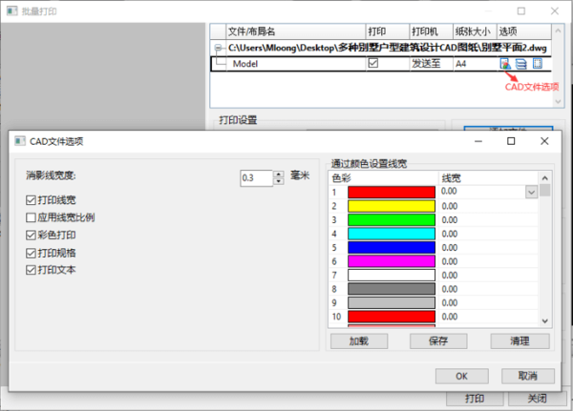Open the line width dropdown for color 1
Image resolution: width=573 pixels, height=411 pixels.
click(x=531, y=192)
